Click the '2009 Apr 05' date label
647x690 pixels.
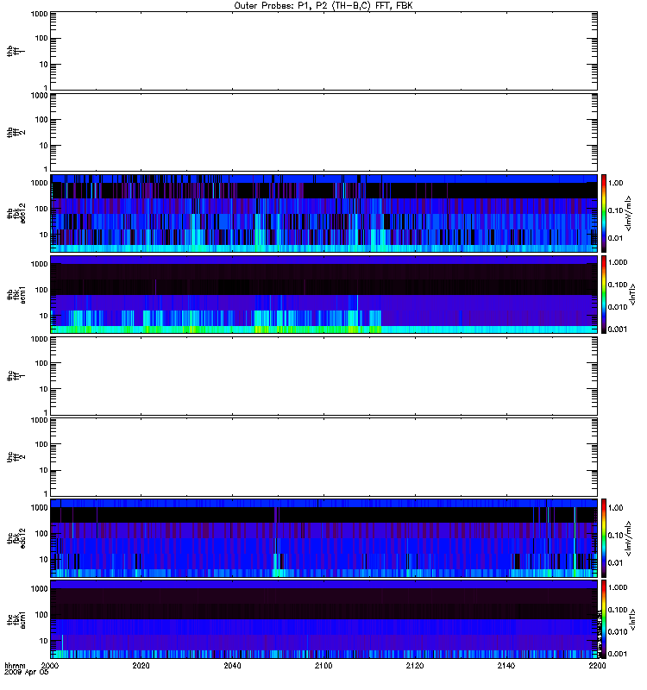coord(27,673)
